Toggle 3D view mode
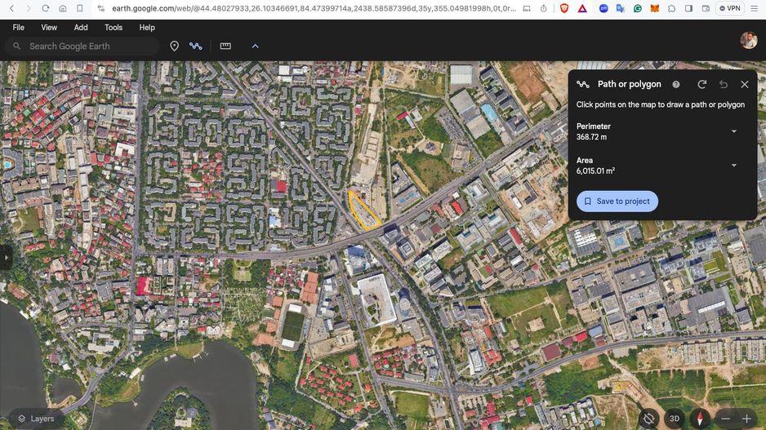Screen dimensions: 766x430 tap(675, 419)
